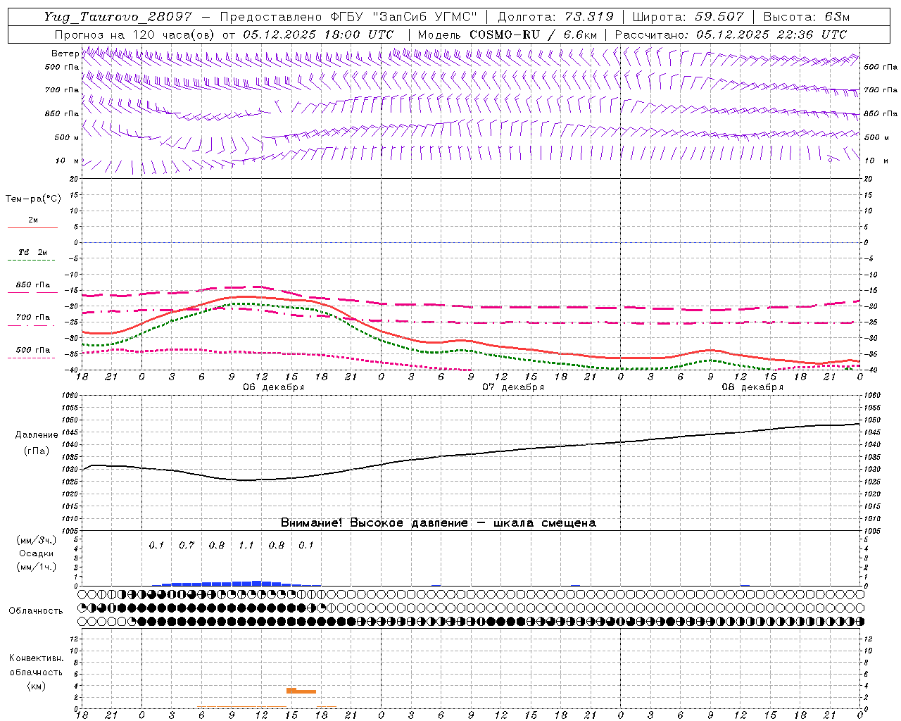
Task: Click last circle in bottom cloudiness row
Action: click(859, 621)
